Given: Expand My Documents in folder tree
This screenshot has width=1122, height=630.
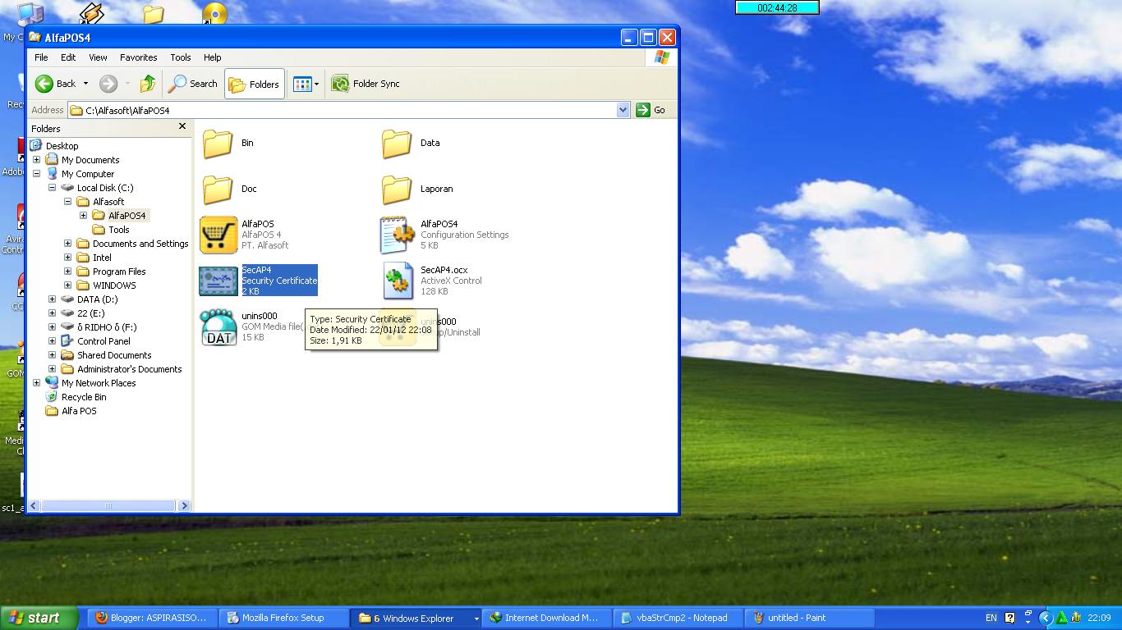Looking at the screenshot, I should point(36,160).
